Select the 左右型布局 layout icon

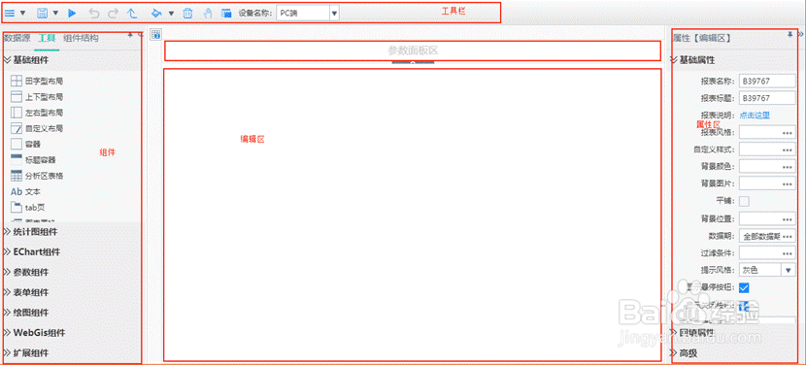point(17,113)
